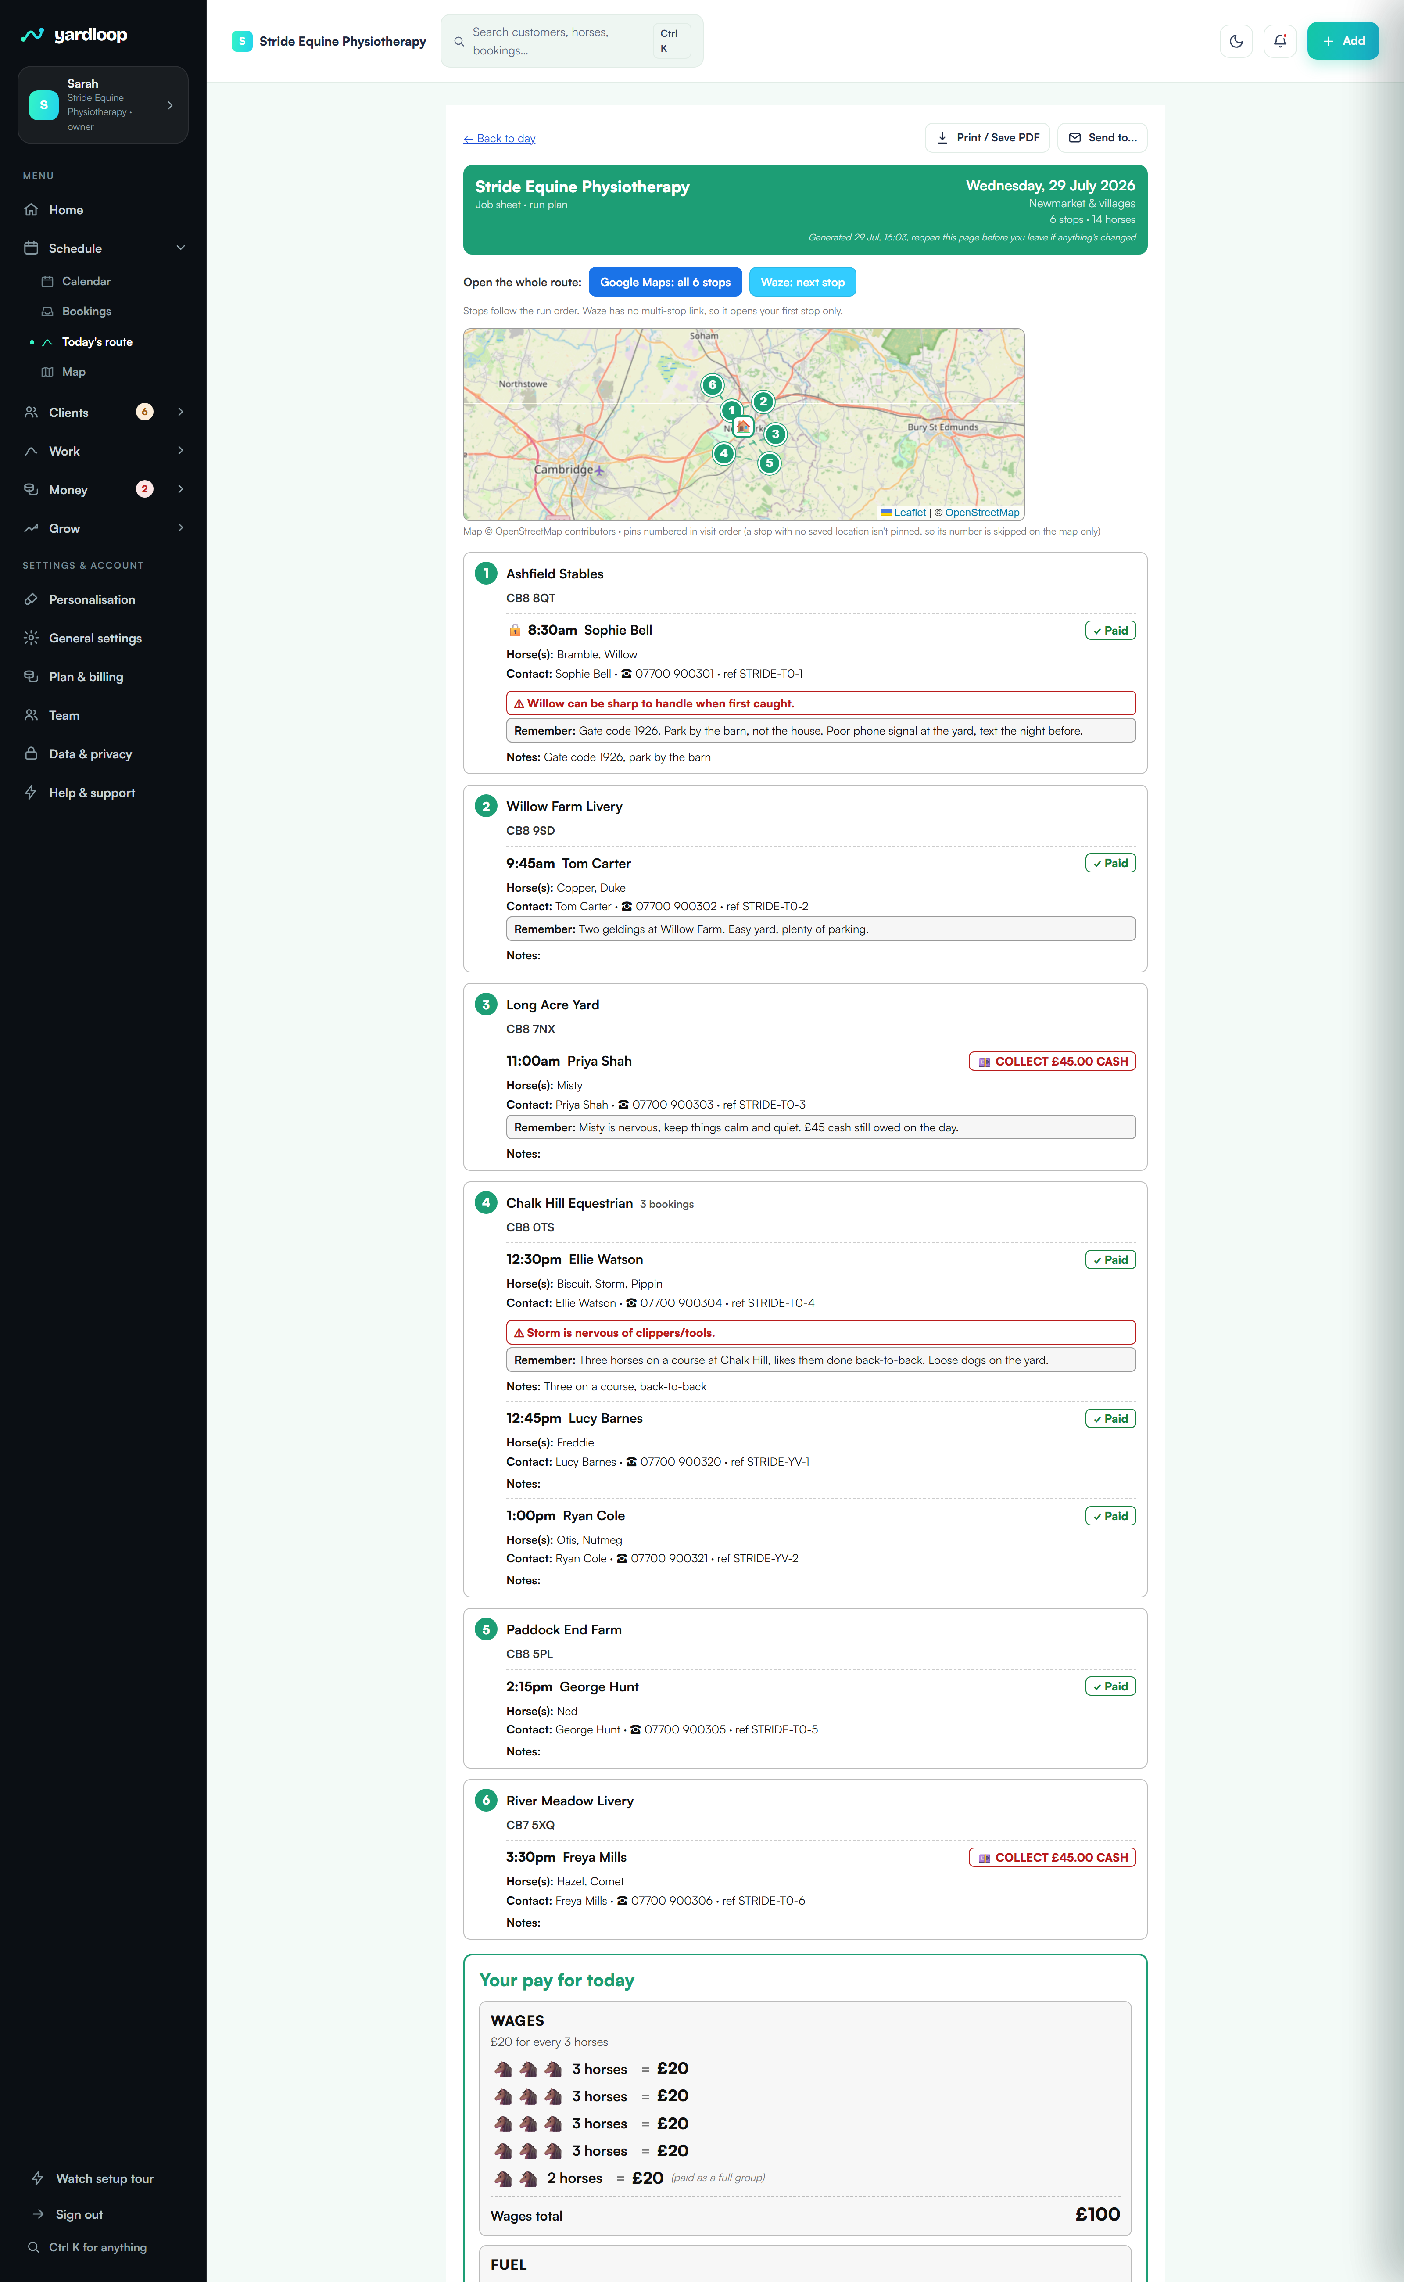Click the Money badge showing 2

[145, 488]
